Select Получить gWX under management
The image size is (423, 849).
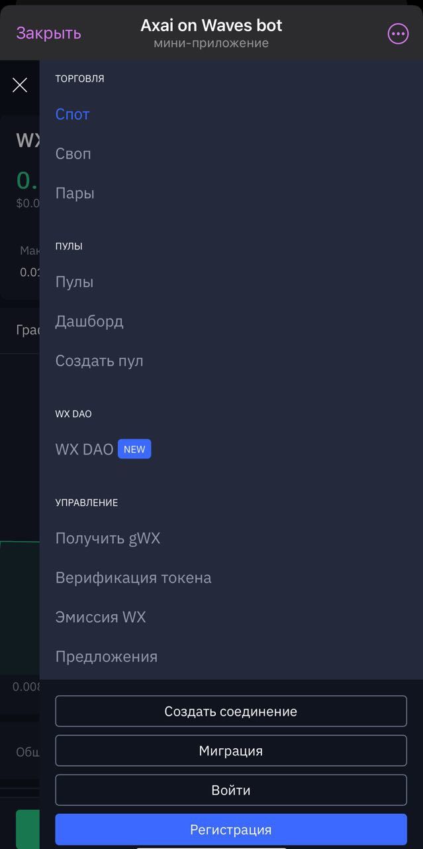[x=108, y=538]
